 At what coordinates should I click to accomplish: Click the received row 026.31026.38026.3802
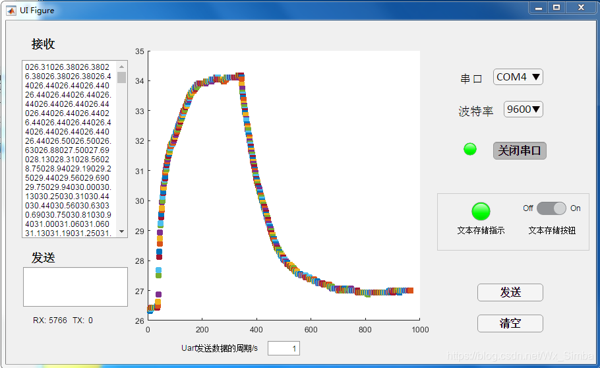pyautogui.click(x=67, y=67)
